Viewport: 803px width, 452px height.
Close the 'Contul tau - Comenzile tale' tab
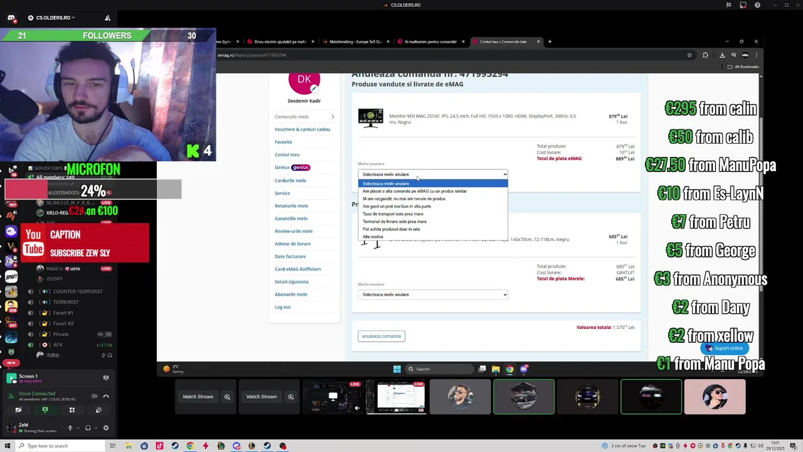(538, 41)
